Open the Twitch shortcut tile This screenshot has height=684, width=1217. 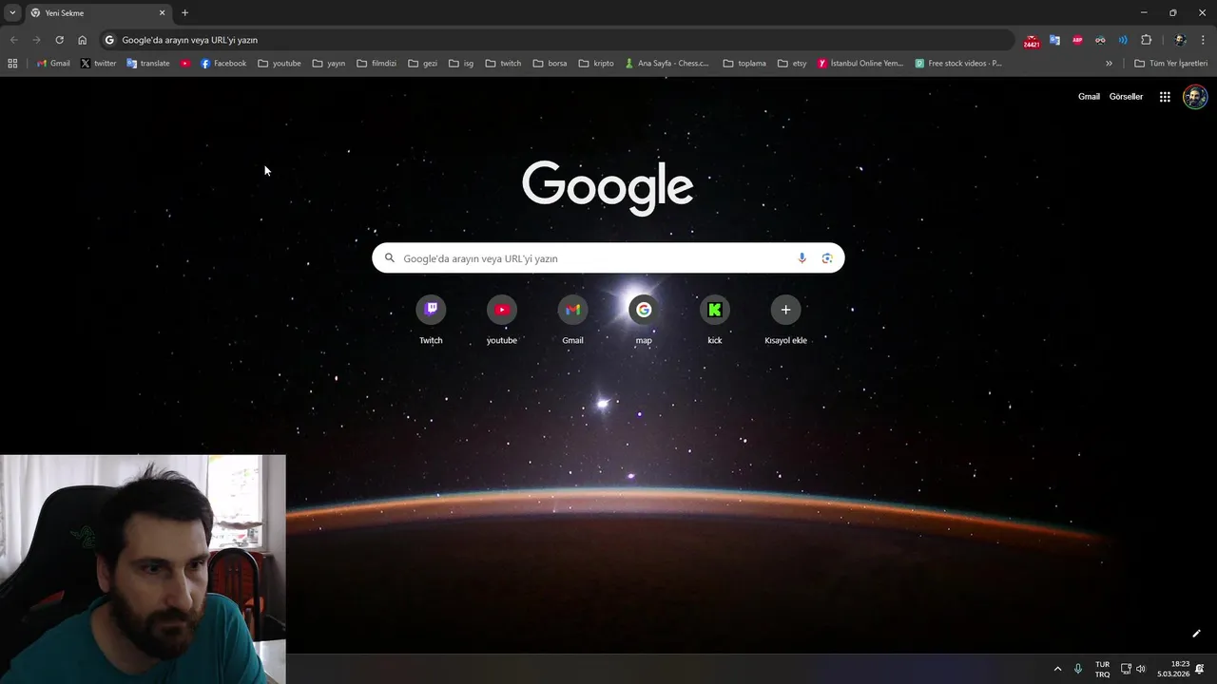coord(431,321)
